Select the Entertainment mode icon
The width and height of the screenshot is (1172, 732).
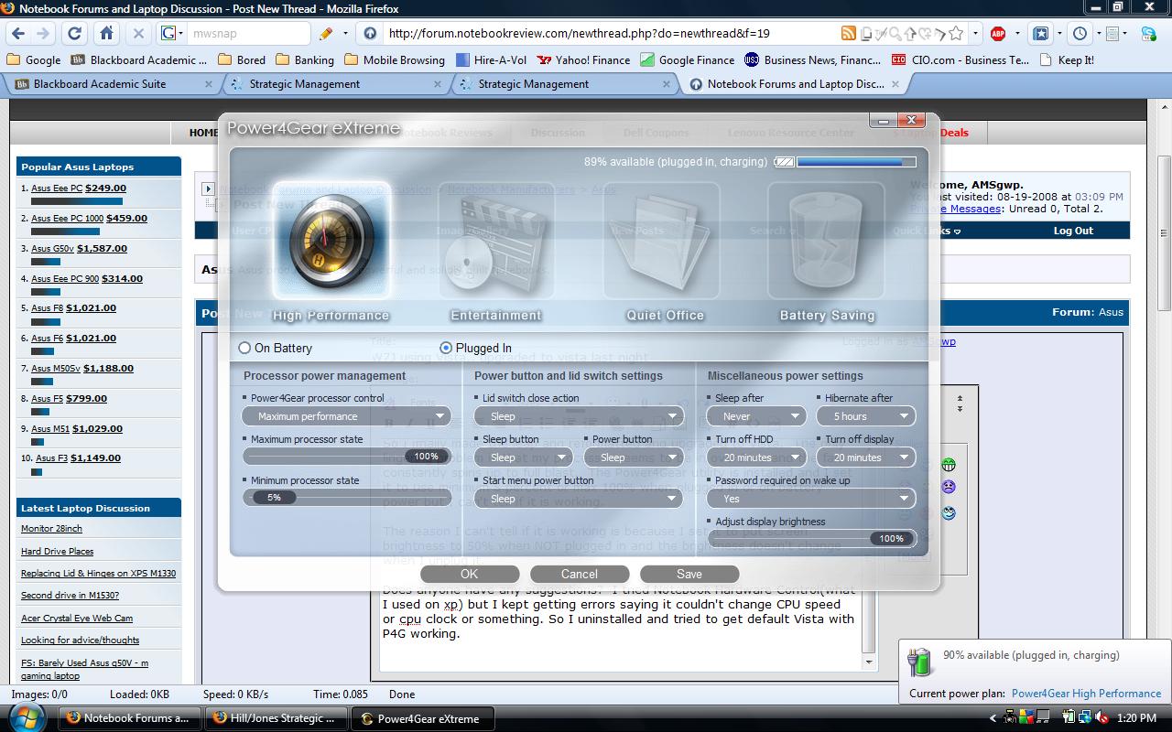tap(496, 241)
